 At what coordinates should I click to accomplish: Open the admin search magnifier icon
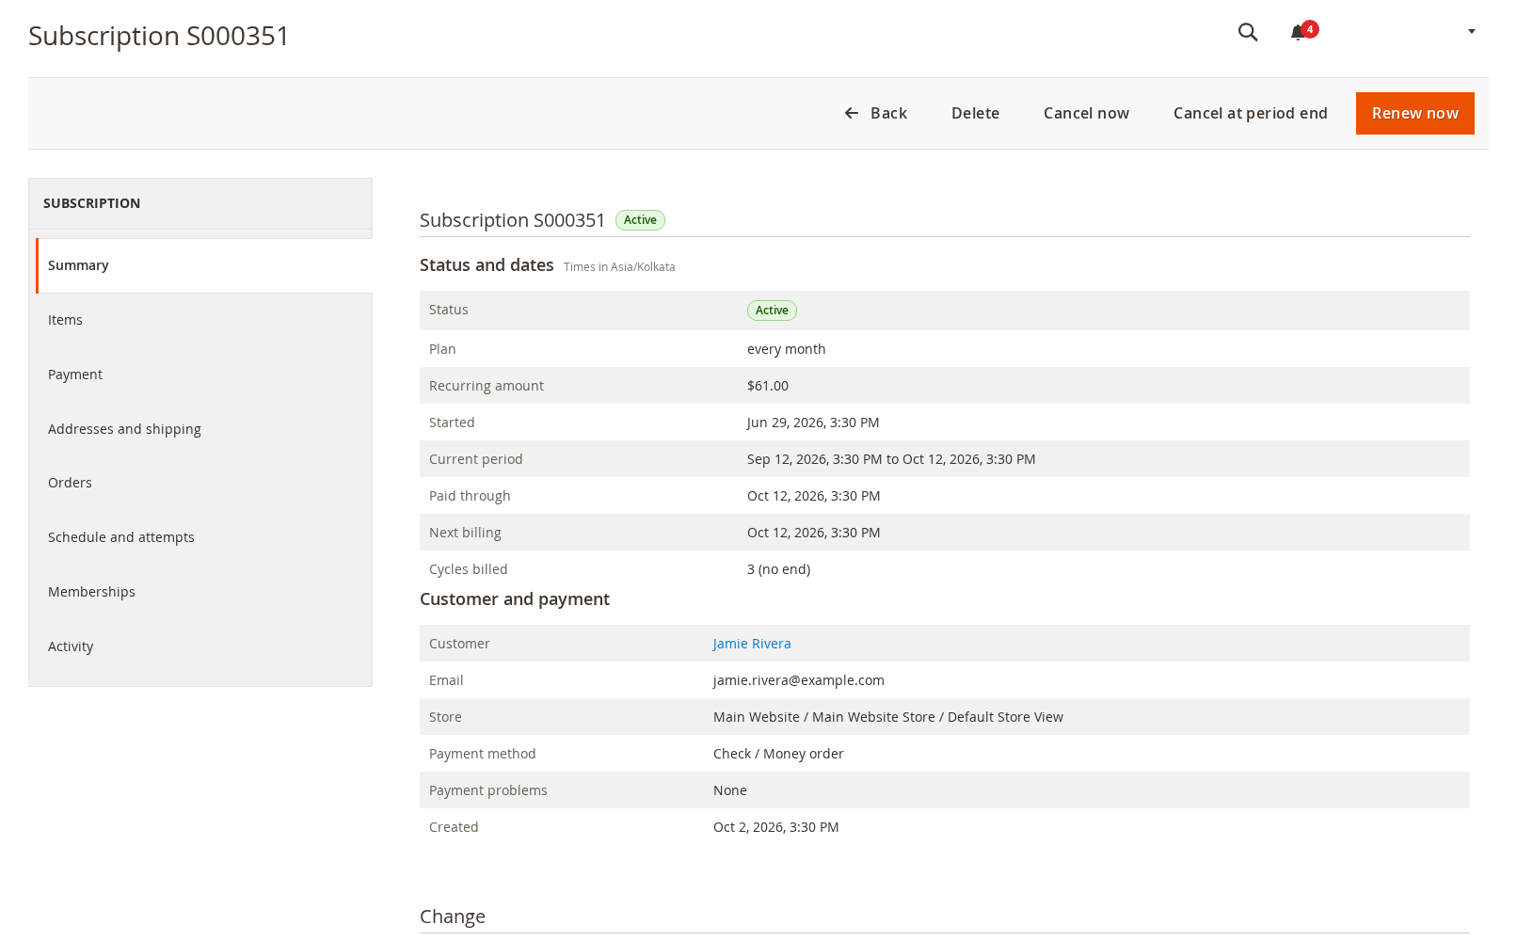[x=1248, y=32]
